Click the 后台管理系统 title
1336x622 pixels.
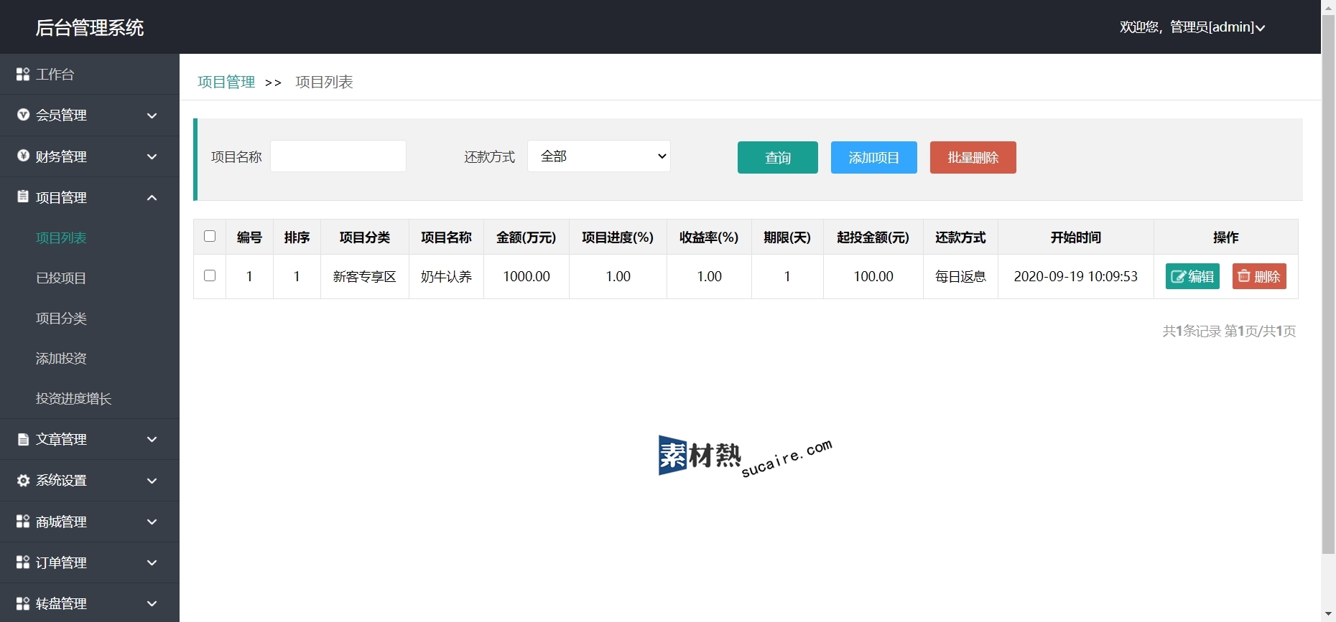pos(90,27)
